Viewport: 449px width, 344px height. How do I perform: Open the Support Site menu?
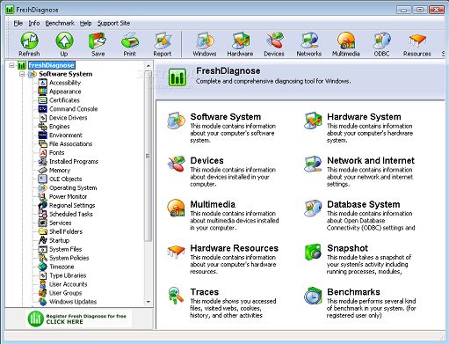coord(113,23)
